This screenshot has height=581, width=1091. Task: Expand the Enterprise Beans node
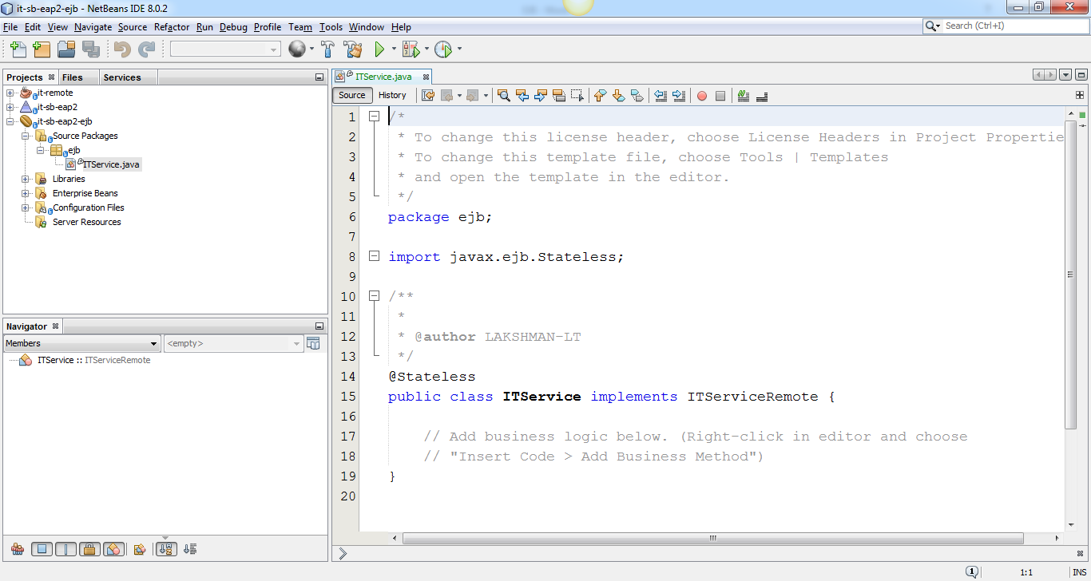pos(26,193)
